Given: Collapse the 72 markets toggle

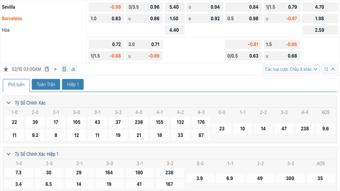Looking at the screenshot, I should click(330, 69).
